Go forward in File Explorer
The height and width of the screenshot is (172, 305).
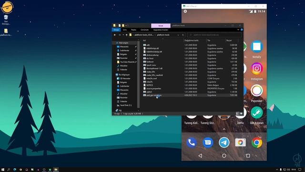click(x=120, y=35)
